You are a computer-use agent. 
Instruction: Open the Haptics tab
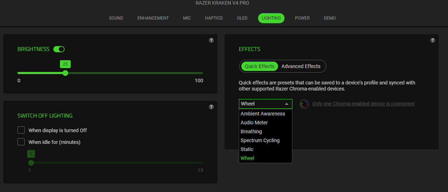[214, 18]
